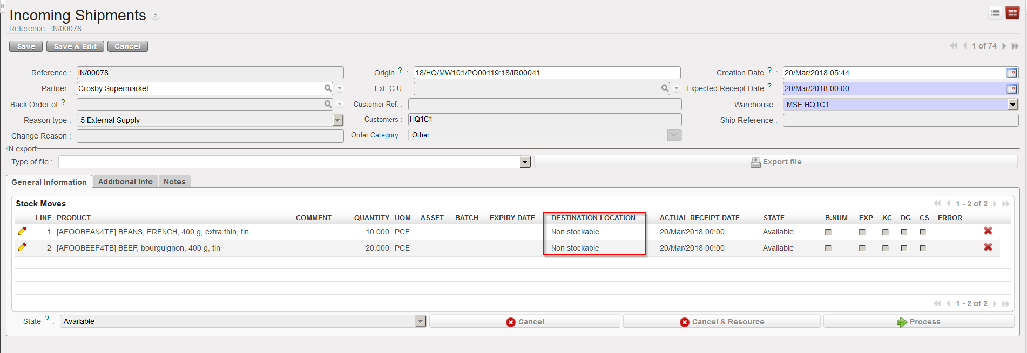Viewport: 1027px width, 353px height.
Task: Switch to Additional Info tab
Action: click(125, 182)
